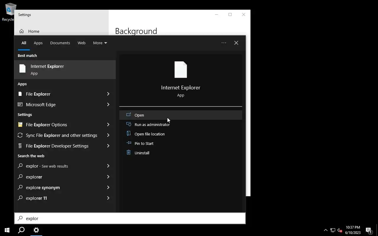This screenshot has width=378, height=236.
Task: Expand the 'explore synonym' suggestion arrow
Action: 108,187
